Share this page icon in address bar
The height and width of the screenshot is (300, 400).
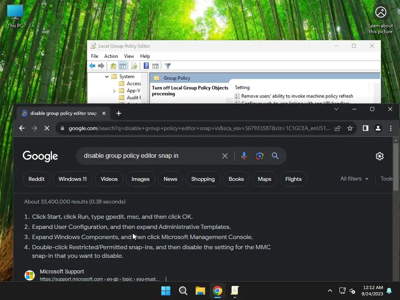pyautogui.click(x=337, y=128)
